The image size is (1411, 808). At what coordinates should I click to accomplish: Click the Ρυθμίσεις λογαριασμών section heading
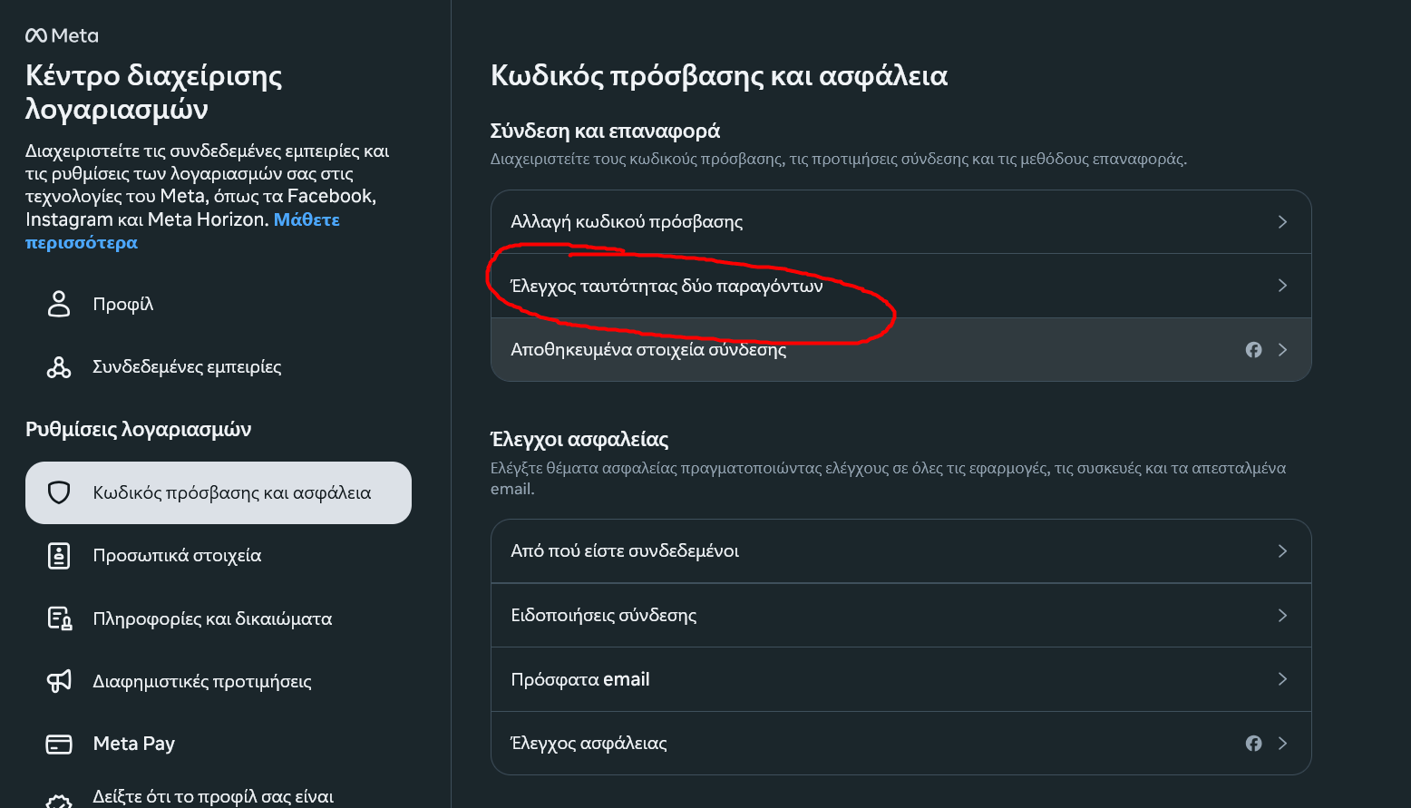pyautogui.click(x=139, y=430)
